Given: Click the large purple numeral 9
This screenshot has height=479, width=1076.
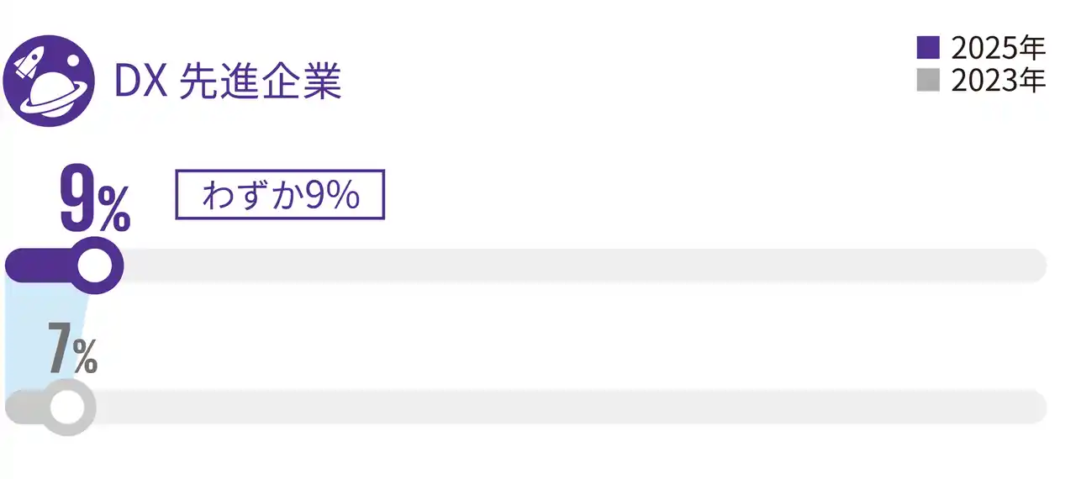Looking at the screenshot, I should pyautogui.click(x=78, y=200).
